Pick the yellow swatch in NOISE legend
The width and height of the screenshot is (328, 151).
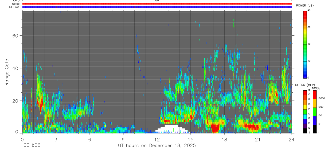pyautogui.click(x=315, y=103)
